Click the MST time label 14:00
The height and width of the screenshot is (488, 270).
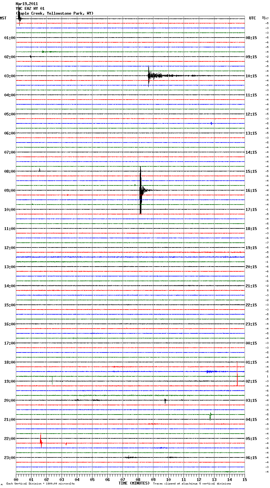point(10,286)
